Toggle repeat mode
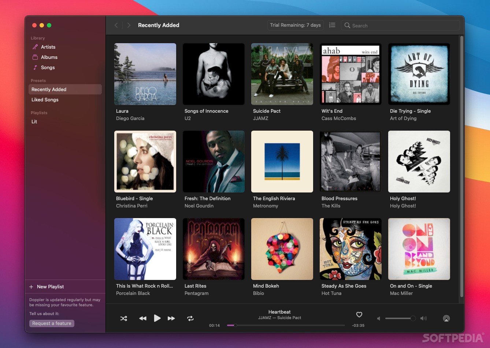 190,318
